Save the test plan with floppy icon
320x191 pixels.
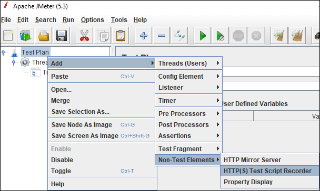62,36
